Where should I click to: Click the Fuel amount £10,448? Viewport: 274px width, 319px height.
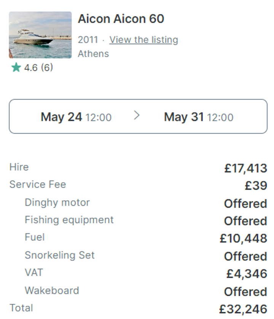(x=244, y=238)
